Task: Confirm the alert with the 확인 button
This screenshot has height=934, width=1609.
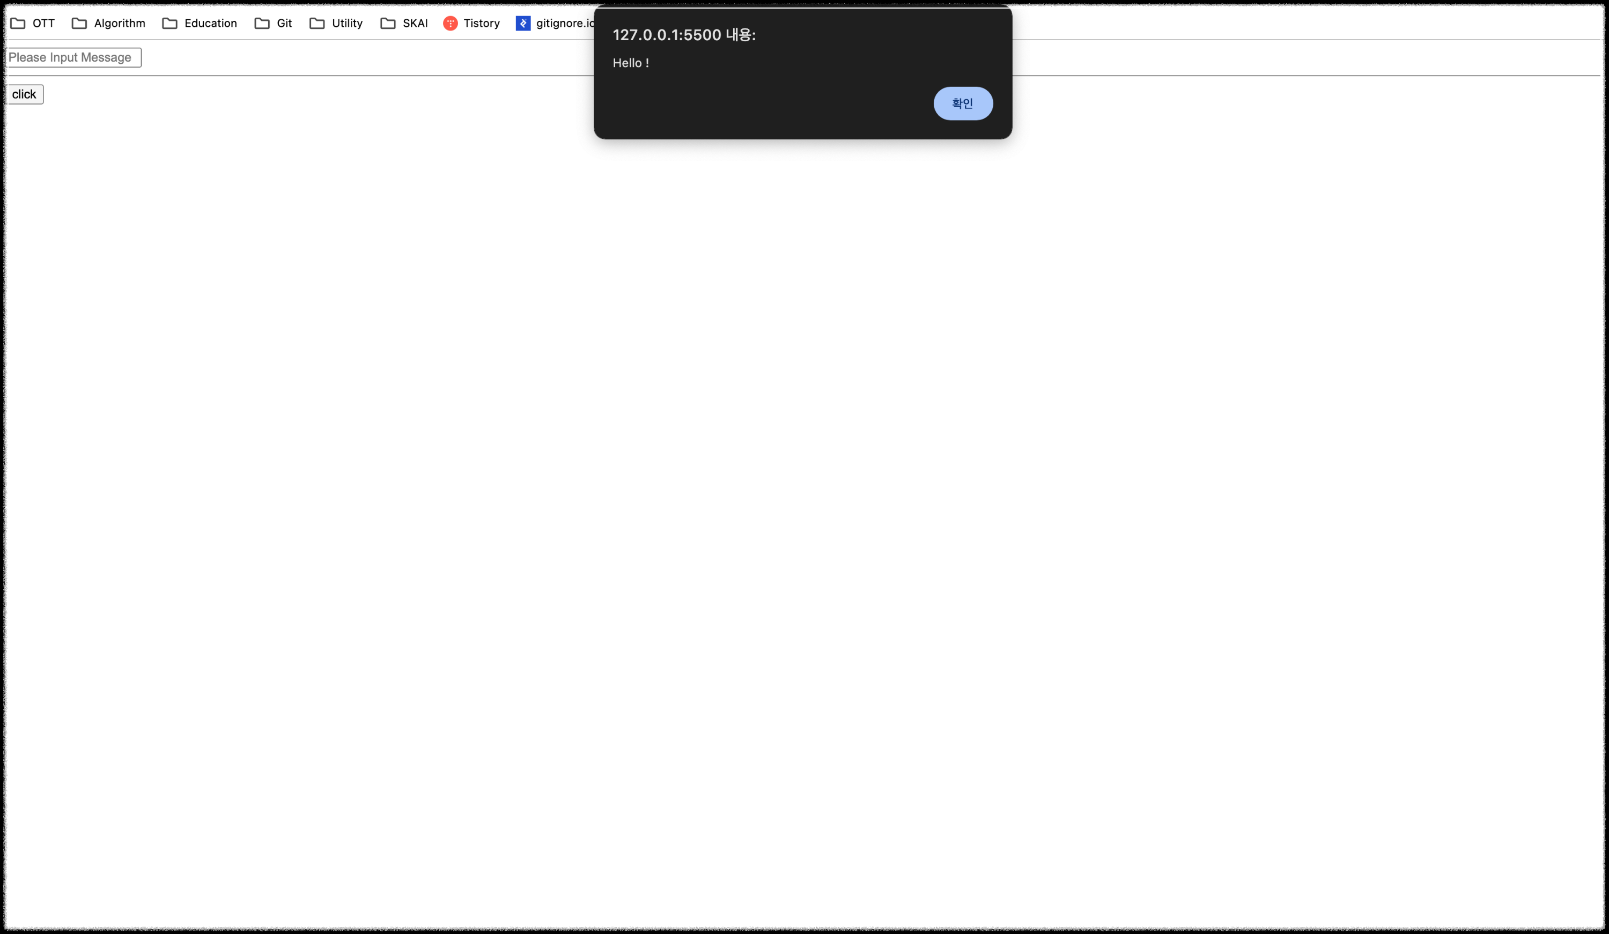Action: [x=963, y=103]
